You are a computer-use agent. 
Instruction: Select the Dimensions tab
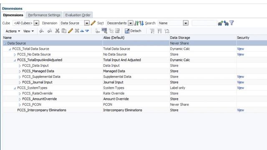click(13, 15)
